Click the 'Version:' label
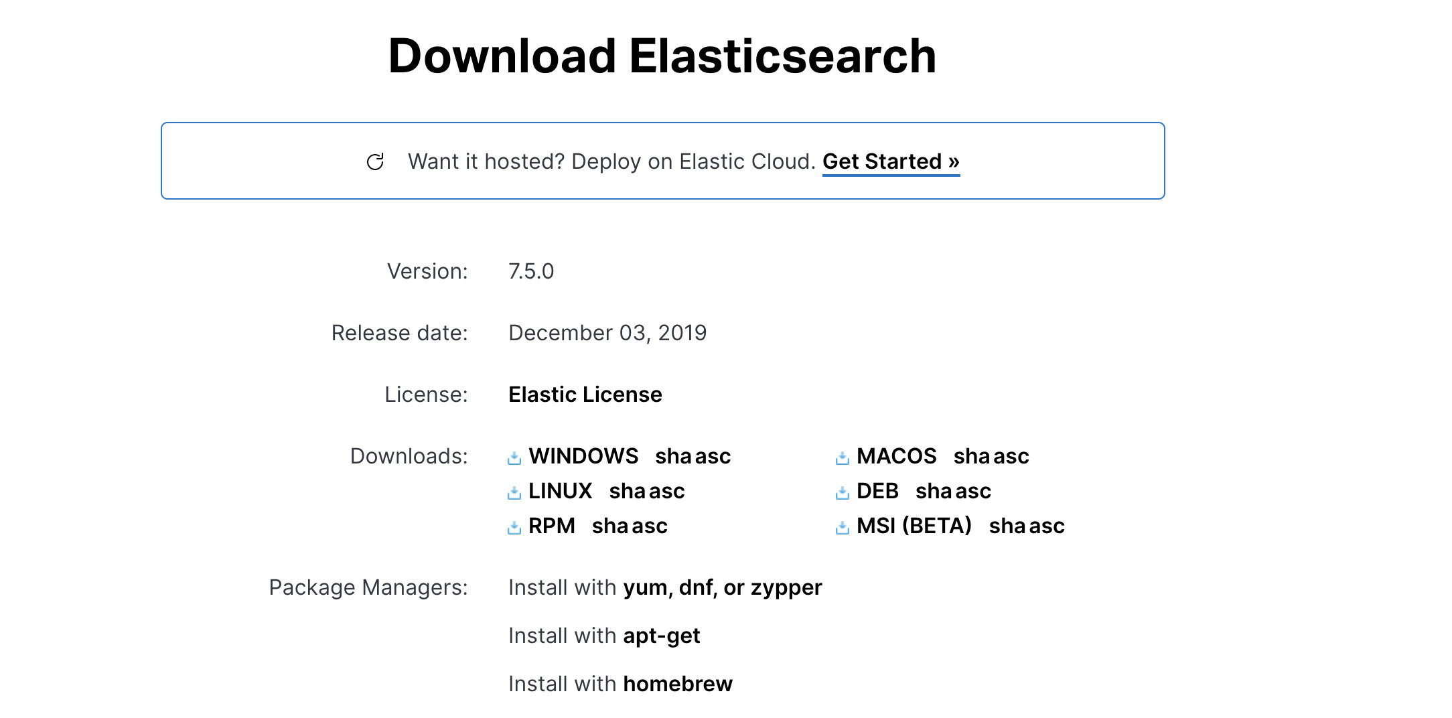Image resolution: width=1452 pixels, height=718 pixels. [427, 271]
